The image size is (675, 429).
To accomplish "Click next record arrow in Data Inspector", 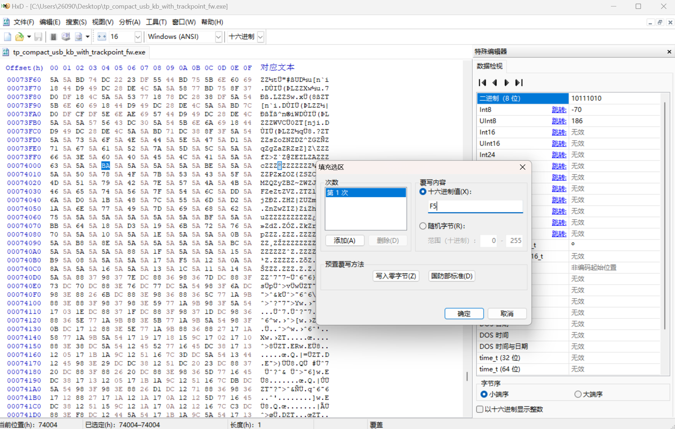I will click(506, 82).
